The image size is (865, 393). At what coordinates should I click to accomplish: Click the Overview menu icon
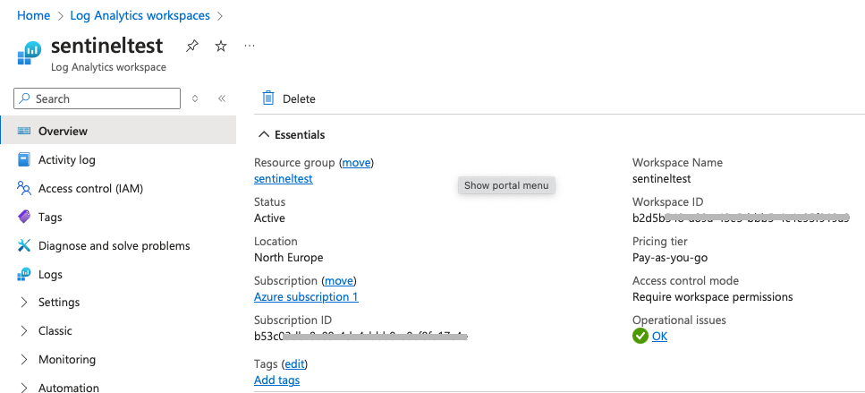24,131
